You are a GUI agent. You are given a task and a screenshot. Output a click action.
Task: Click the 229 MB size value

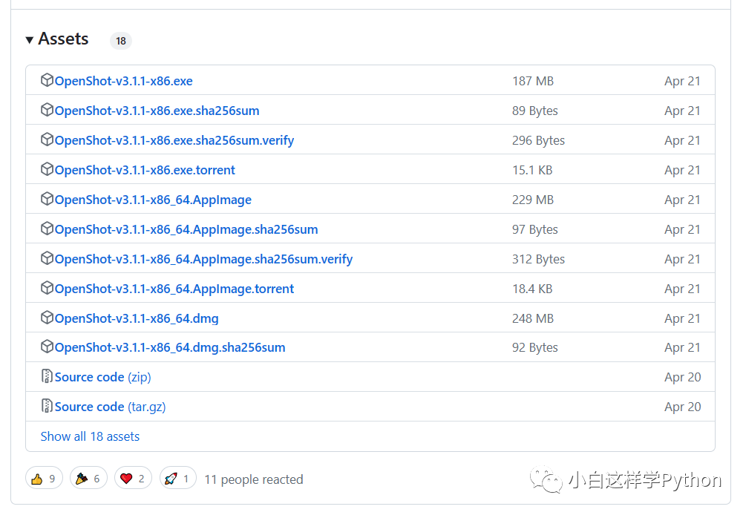533,200
